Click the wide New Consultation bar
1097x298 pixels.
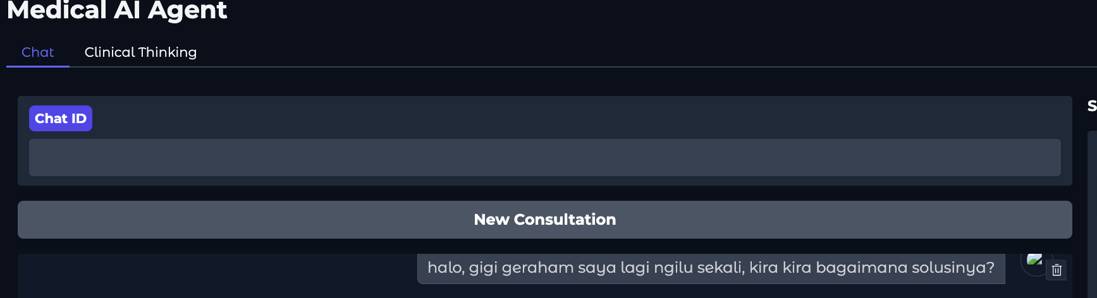(544, 220)
